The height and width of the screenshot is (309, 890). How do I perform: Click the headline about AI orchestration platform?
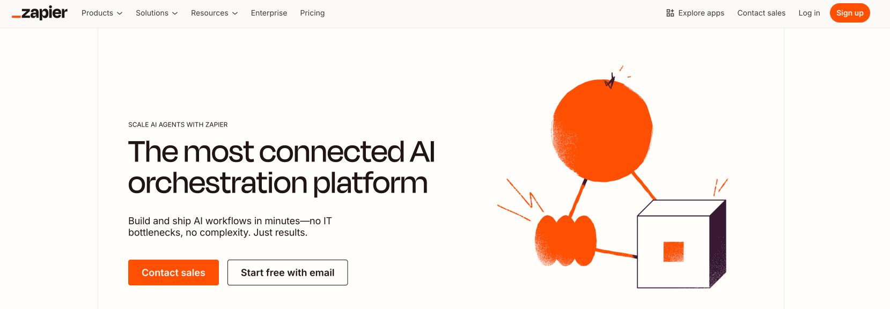(281, 167)
